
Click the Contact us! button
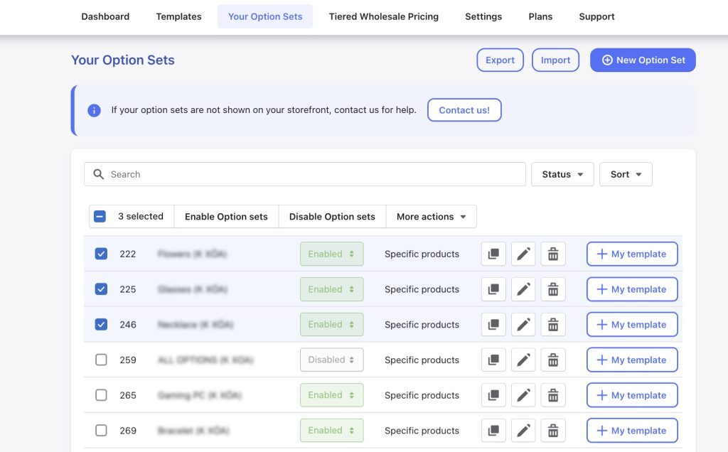click(x=464, y=110)
